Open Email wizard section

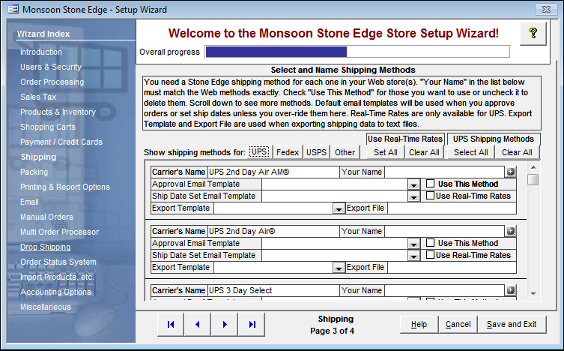tap(29, 202)
